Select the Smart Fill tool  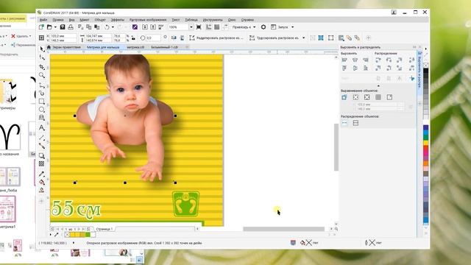[42, 190]
